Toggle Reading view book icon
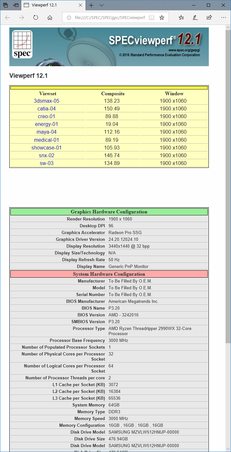Viewport: 231px width, 452px height. (152, 18)
